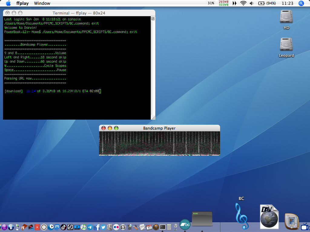Open the purple globe dock icon
Screen dimensions: 310x232
pos(4,227)
